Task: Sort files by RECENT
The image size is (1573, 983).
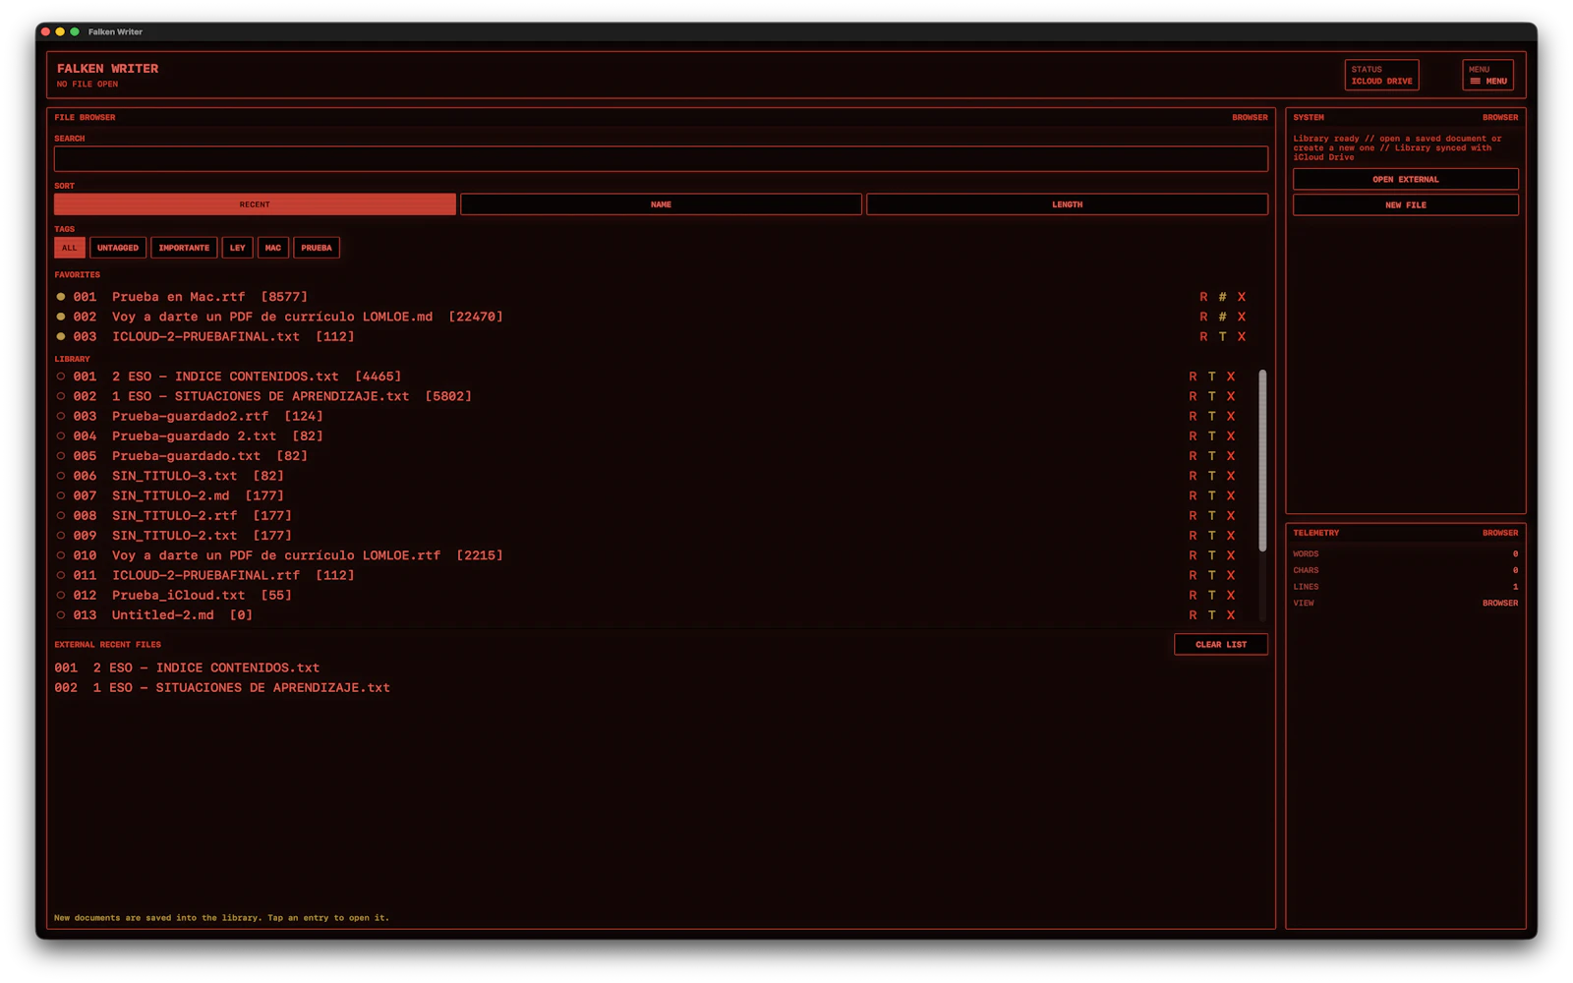Action: tap(255, 204)
